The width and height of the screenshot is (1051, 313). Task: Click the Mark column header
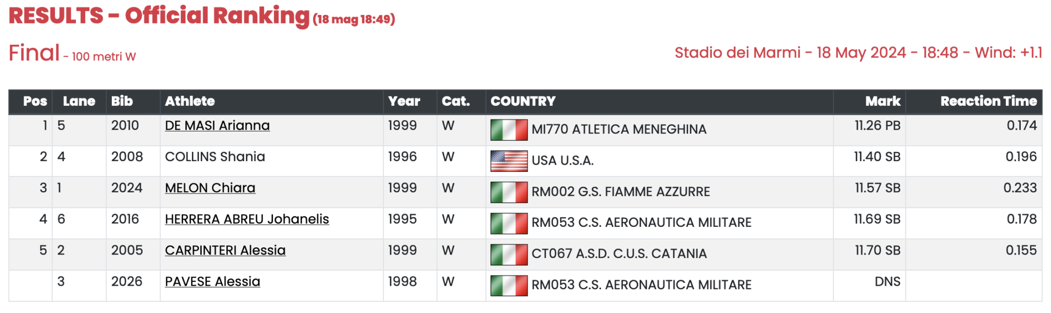pyautogui.click(x=883, y=101)
